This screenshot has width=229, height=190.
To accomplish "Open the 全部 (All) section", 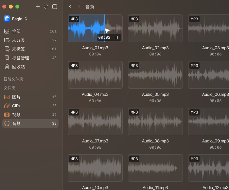I will [30, 31].
